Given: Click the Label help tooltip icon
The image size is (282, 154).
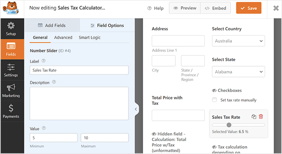Looking at the screenshot, I should tap(44, 61).
